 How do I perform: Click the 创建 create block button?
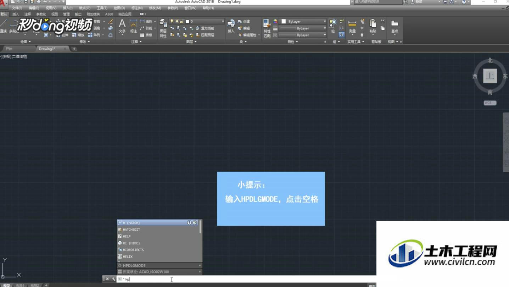pos(244,22)
